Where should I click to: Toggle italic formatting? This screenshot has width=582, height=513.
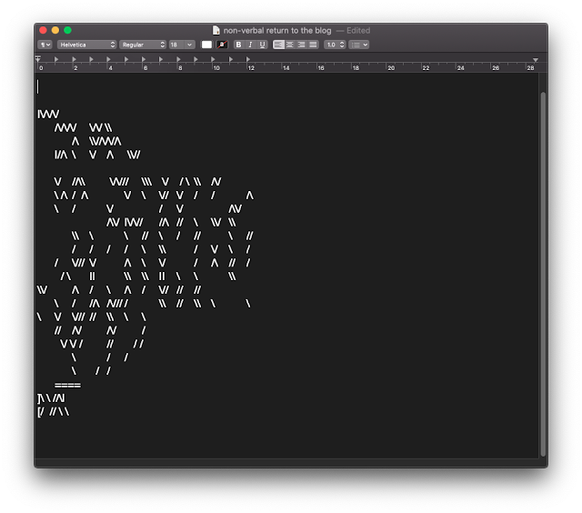pos(251,45)
